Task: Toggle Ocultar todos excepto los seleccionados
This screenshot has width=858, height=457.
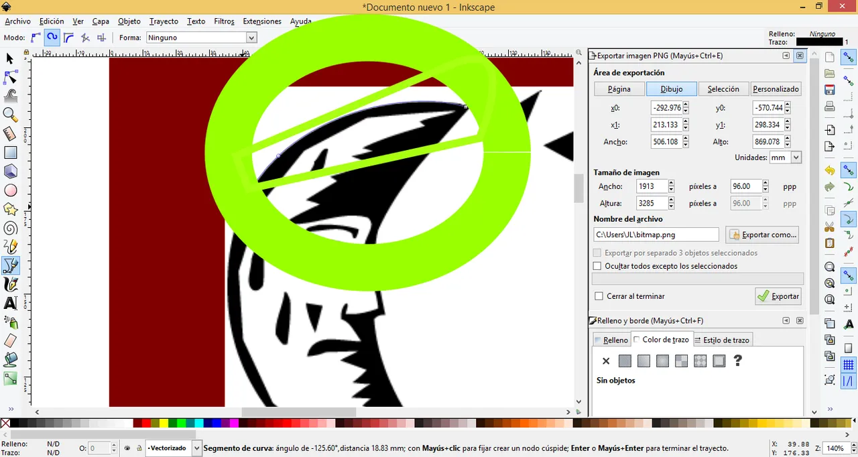Action: [597, 266]
